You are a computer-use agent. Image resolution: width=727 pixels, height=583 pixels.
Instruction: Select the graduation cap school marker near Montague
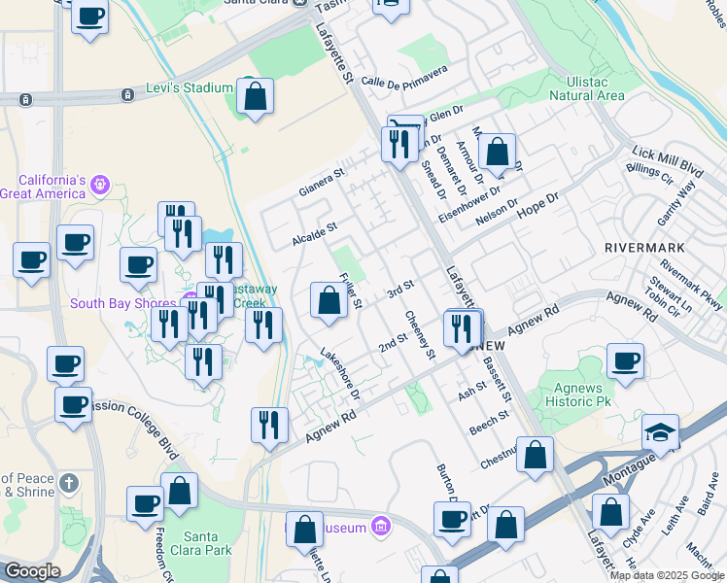click(661, 433)
